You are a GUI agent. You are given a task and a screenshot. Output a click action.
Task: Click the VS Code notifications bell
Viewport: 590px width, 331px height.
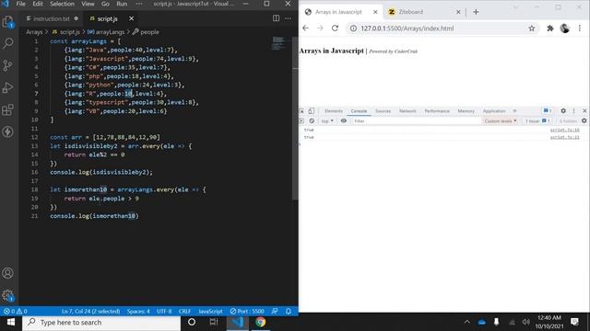point(289,311)
